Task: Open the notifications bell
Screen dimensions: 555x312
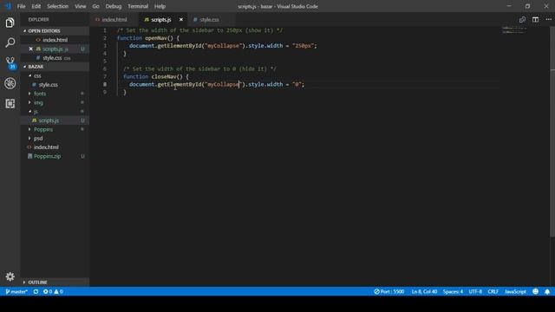Action: 547,291
